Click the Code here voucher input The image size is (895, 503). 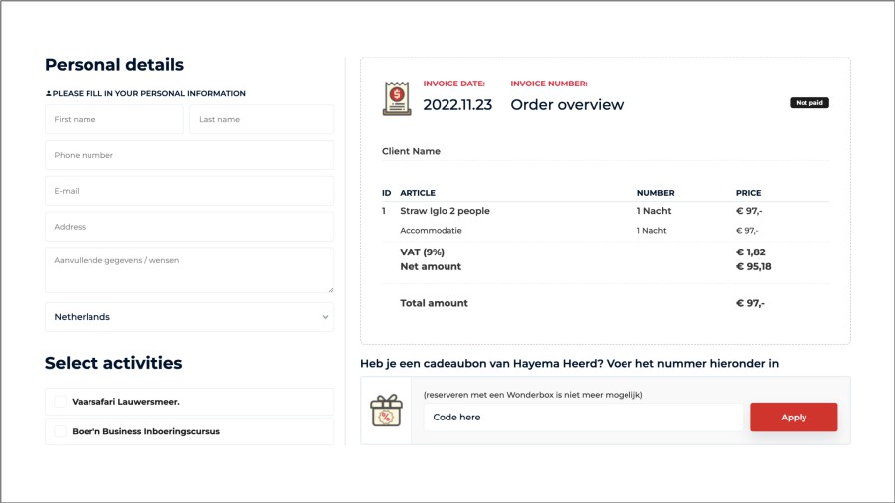point(582,418)
